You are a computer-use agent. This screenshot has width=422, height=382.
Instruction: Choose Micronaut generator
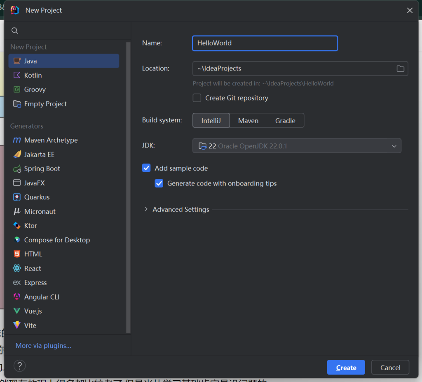pos(64,211)
